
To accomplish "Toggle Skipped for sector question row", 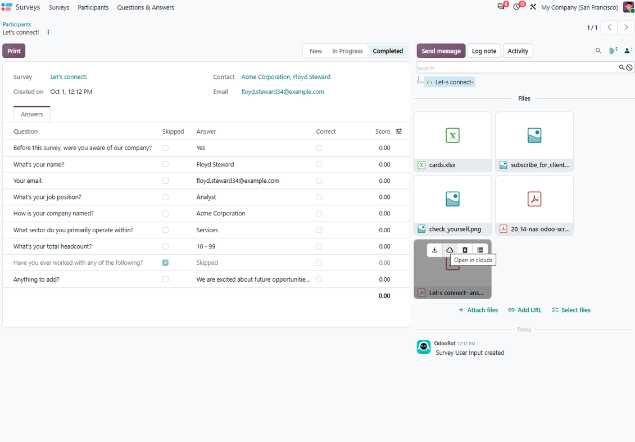I will pyautogui.click(x=165, y=229).
